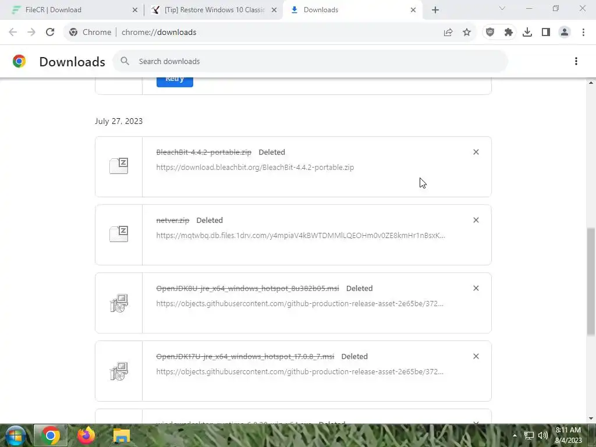Remove OpenJDK8U jre msi entry from list
The image size is (596, 447).
pyautogui.click(x=476, y=288)
